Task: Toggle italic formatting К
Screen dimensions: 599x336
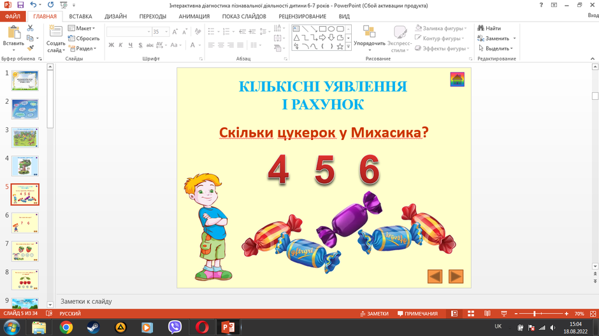Action: click(120, 45)
